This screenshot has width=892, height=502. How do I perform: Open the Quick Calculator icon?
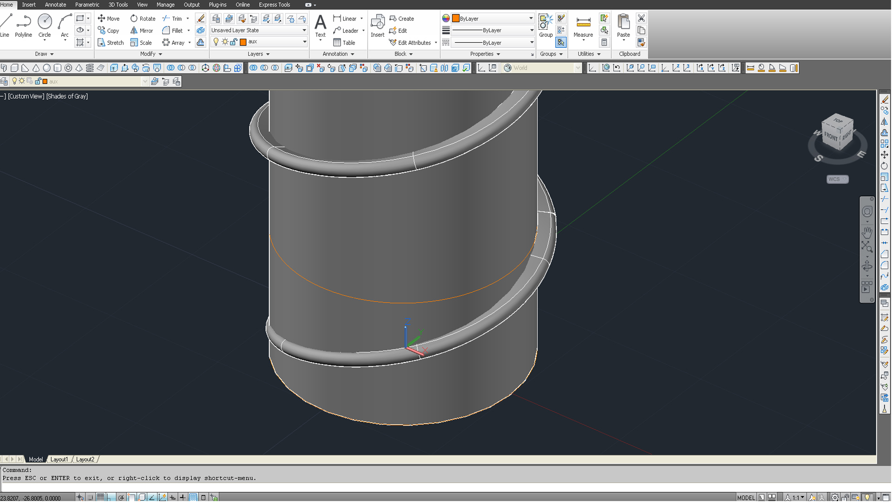click(604, 42)
